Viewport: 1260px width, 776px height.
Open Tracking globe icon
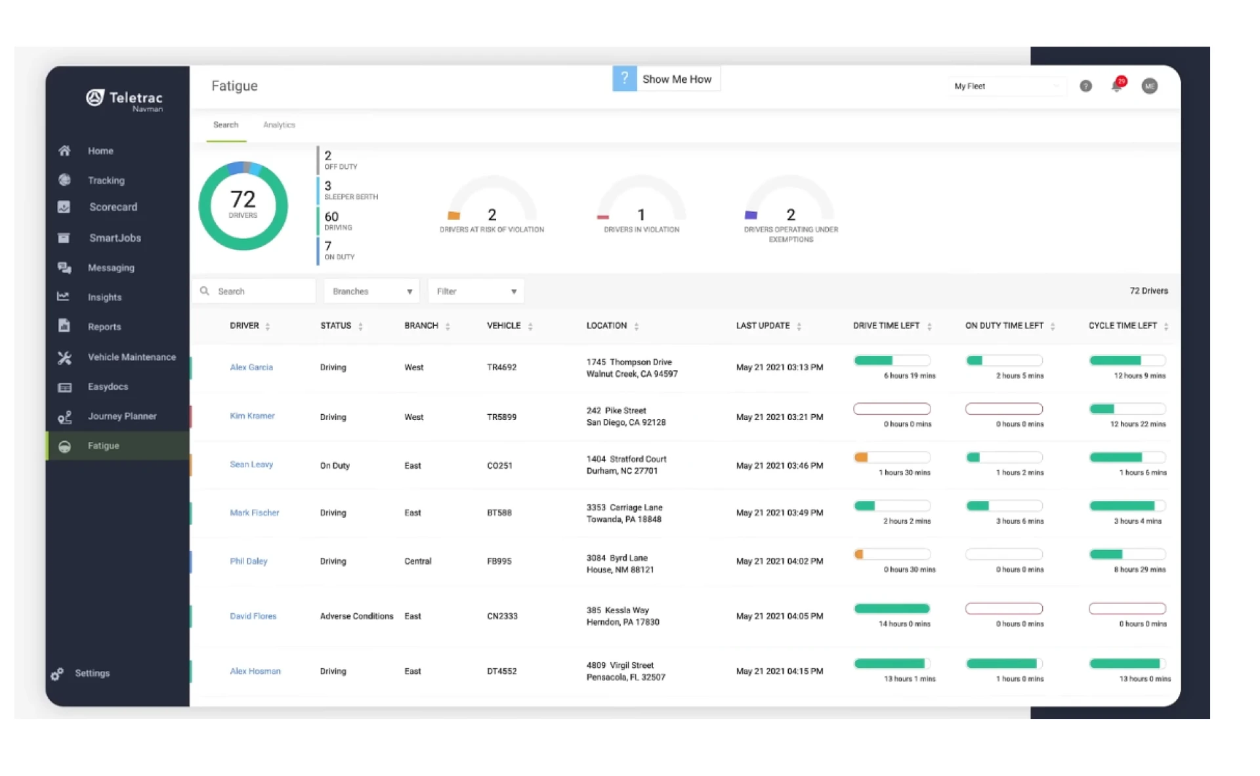64,180
